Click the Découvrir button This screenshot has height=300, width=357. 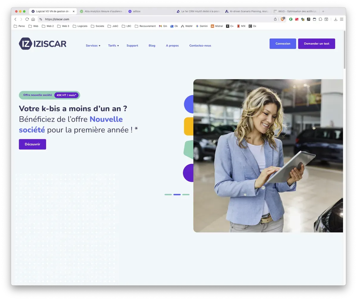(x=32, y=144)
